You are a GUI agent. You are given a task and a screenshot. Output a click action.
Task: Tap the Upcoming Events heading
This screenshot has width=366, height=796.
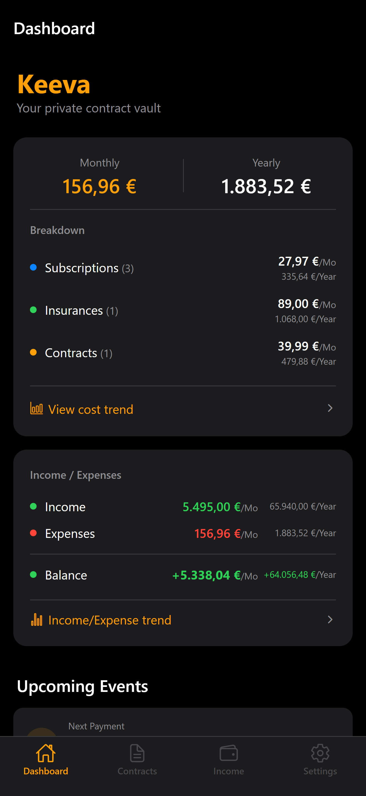coord(82,686)
